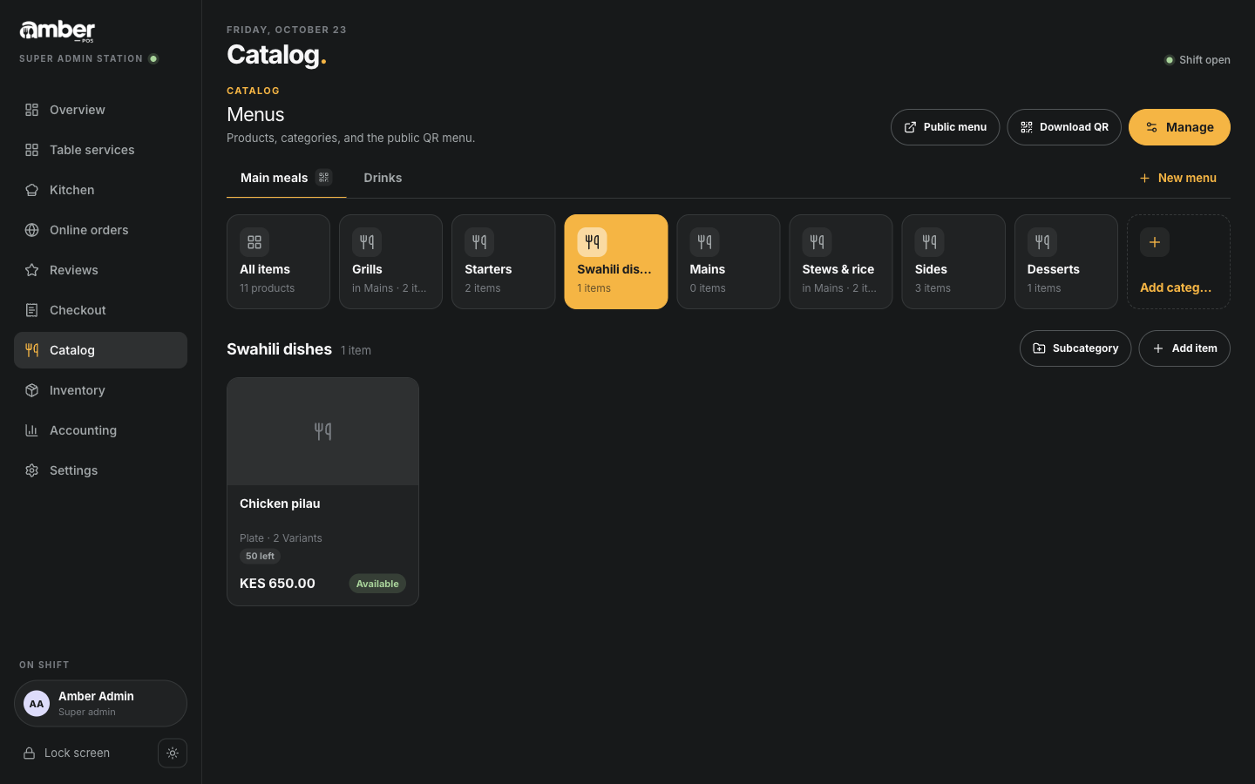1255x784 pixels.
Task: Click the Online orders globe icon
Action: coord(32,230)
